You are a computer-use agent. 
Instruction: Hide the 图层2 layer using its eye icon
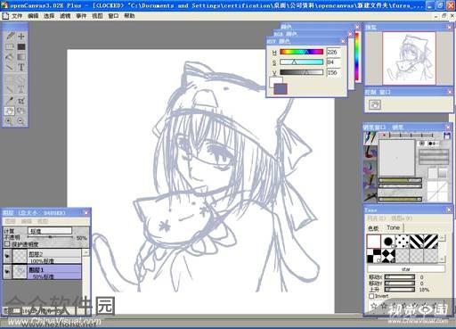[7, 256]
